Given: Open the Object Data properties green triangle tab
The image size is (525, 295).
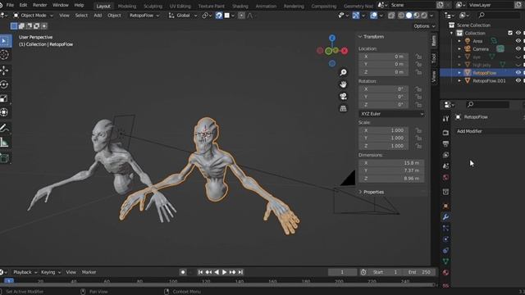Looking at the screenshot, I should (x=445, y=261).
